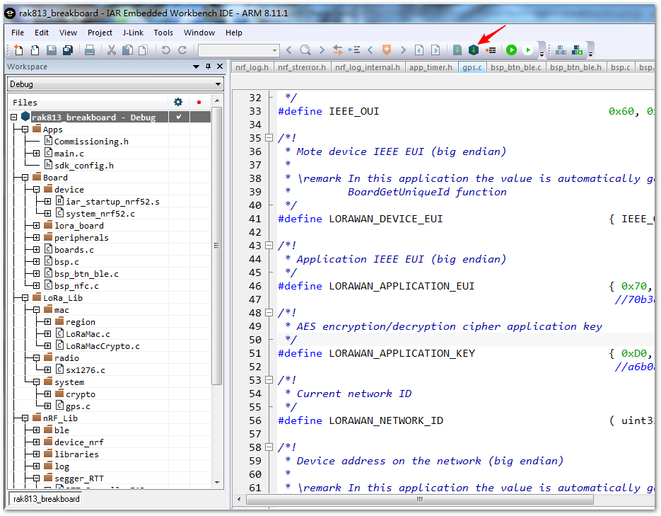
Task: Click the Paste toolbar icon
Action: (x=144, y=50)
